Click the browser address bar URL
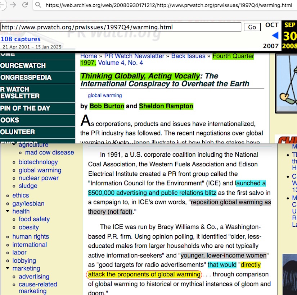Image resolution: width=297 pixels, height=295 pixels. pos(168,5)
